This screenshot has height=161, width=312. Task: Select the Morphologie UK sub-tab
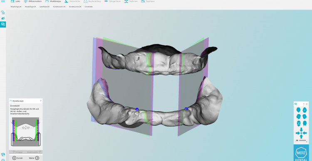[16, 7]
